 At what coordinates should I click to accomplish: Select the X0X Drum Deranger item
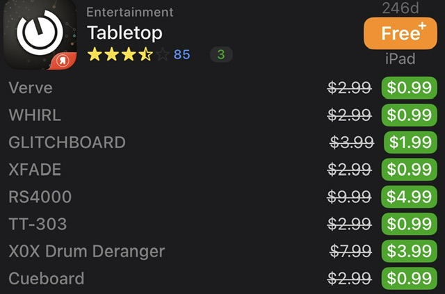[86, 251]
